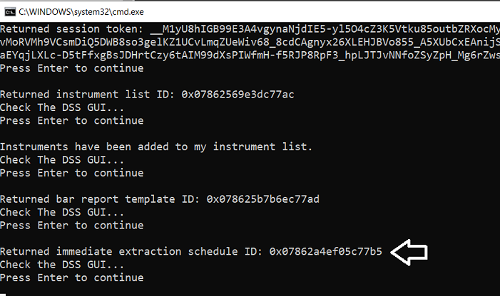Click the final "Press Enter to continue" prompt

coord(71,277)
